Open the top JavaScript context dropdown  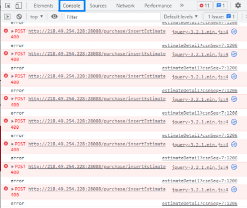tap(37, 17)
